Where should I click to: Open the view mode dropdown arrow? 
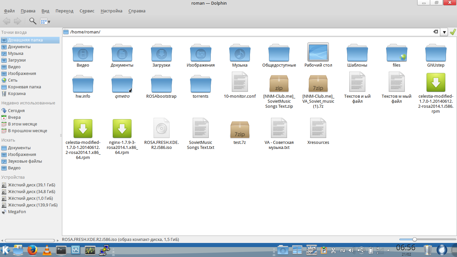tap(49, 22)
